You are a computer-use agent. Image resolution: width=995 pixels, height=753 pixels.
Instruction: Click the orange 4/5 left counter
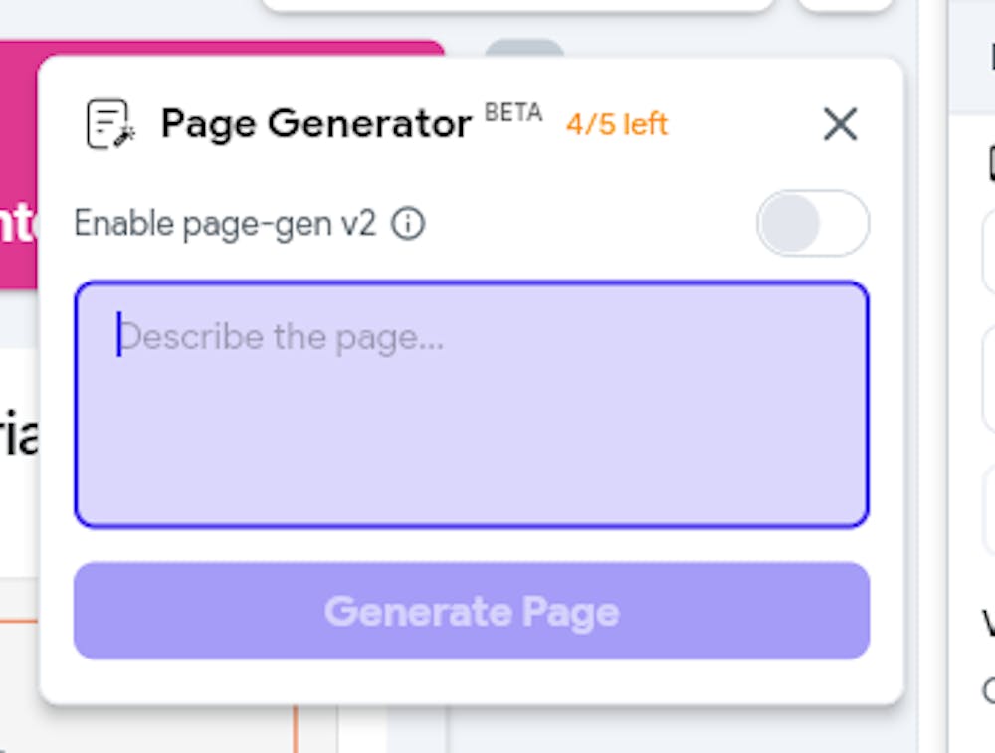pyautogui.click(x=617, y=125)
